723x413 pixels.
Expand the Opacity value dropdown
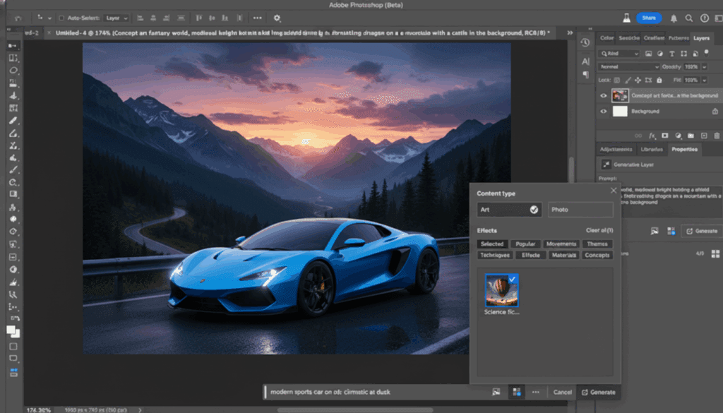click(704, 67)
